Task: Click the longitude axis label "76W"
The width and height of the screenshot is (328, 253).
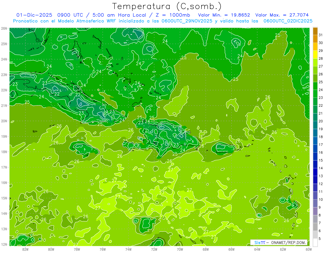Action: pos(102,249)
